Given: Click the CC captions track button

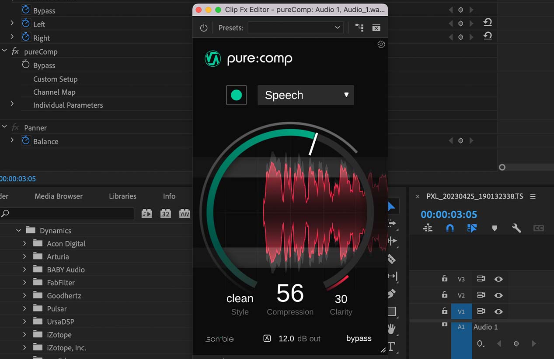Looking at the screenshot, I should pyautogui.click(x=539, y=228).
